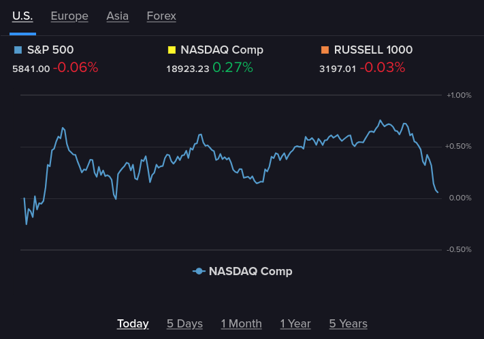
Task: Click the +0.50% axis label
Action: click(x=458, y=146)
